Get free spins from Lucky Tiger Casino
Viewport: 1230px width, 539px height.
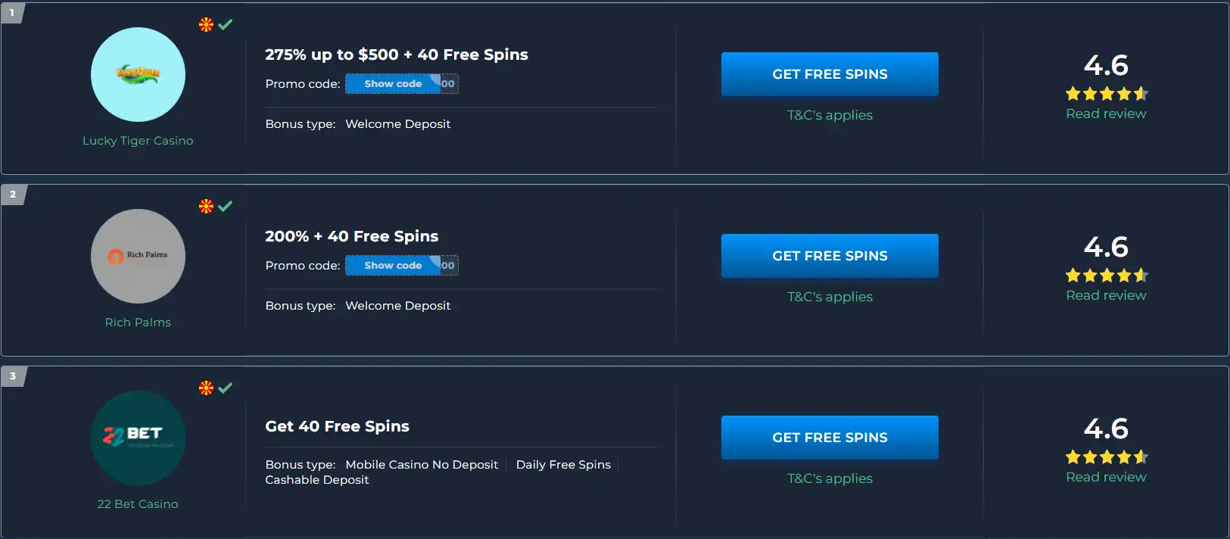[830, 74]
